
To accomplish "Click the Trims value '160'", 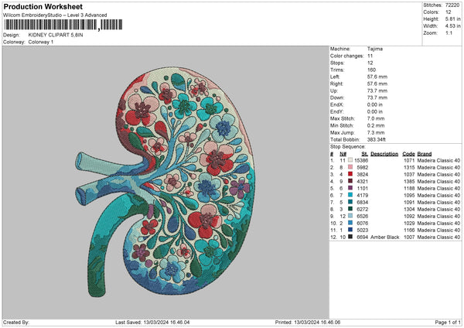I will [x=371, y=70].
